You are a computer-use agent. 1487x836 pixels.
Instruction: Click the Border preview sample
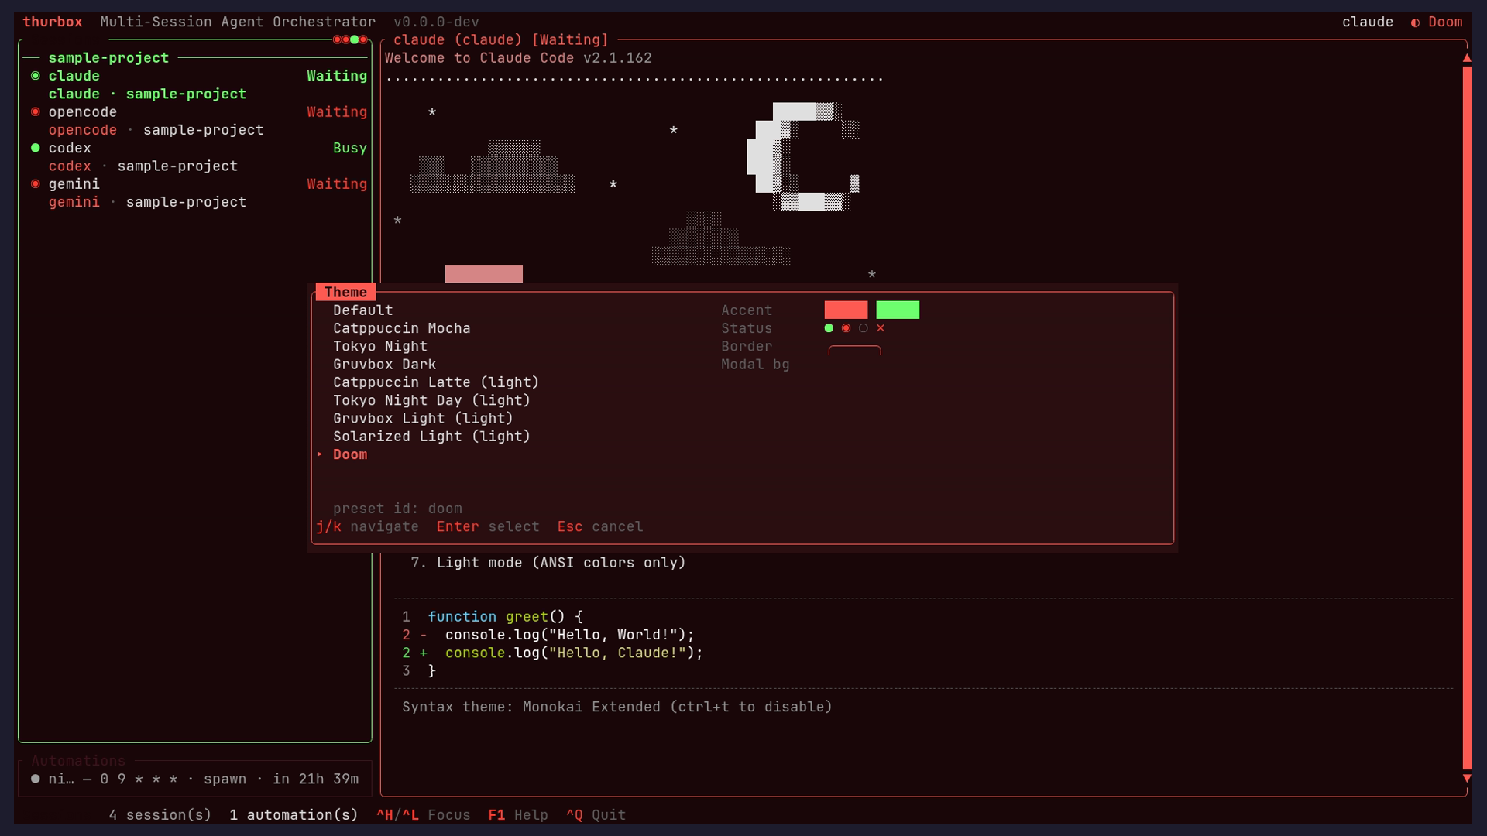pyautogui.click(x=854, y=349)
